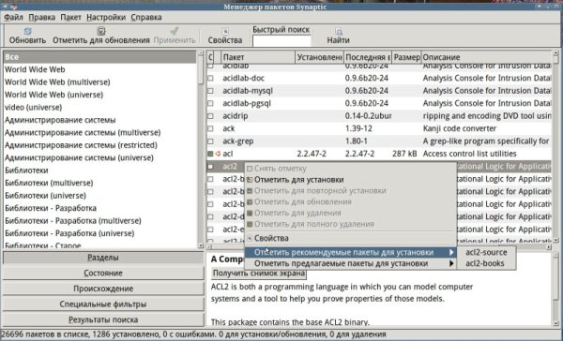Viewport: 563px width, 341px height.
Task: Click the Результаты поиска button
Action: (103, 319)
